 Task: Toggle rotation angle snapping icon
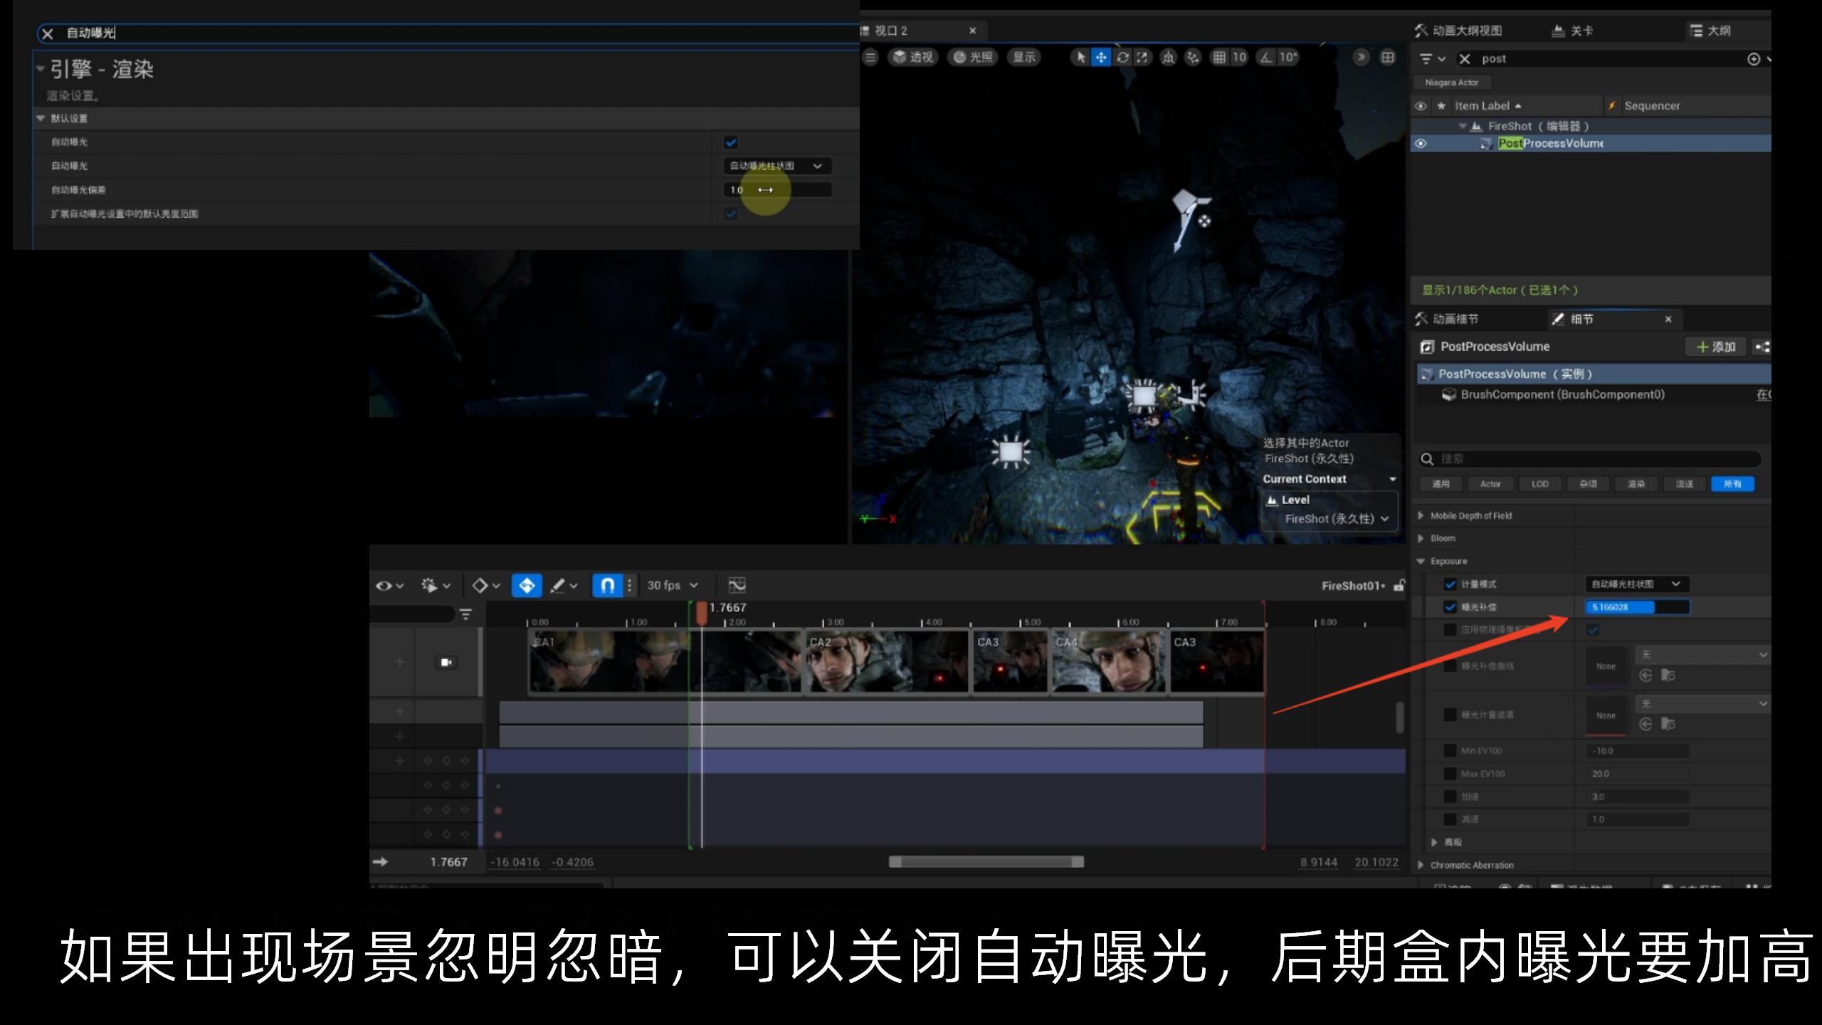1266,58
